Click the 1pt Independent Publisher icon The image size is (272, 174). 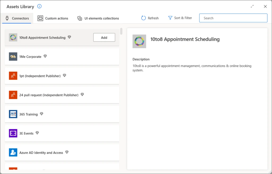pyautogui.click(x=13, y=76)
